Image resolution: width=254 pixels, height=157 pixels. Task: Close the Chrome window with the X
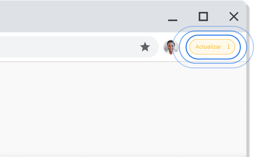234,17
